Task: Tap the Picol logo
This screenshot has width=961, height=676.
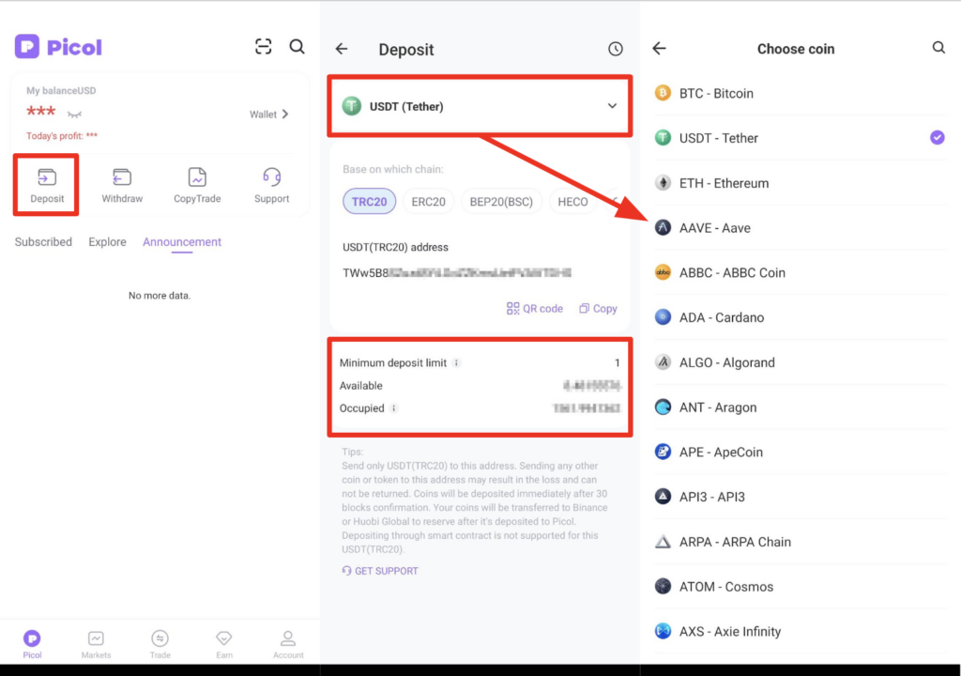Action: point(58,47)
